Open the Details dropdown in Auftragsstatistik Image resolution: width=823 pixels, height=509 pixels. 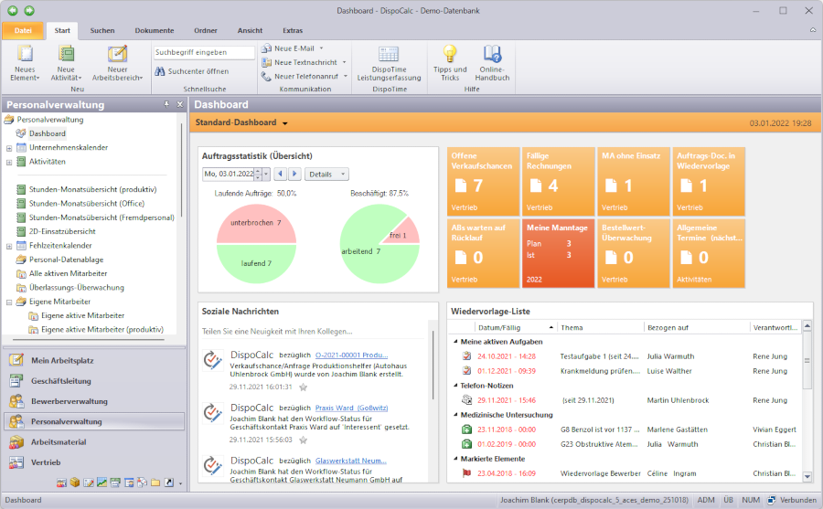click(x=326, y=174)
